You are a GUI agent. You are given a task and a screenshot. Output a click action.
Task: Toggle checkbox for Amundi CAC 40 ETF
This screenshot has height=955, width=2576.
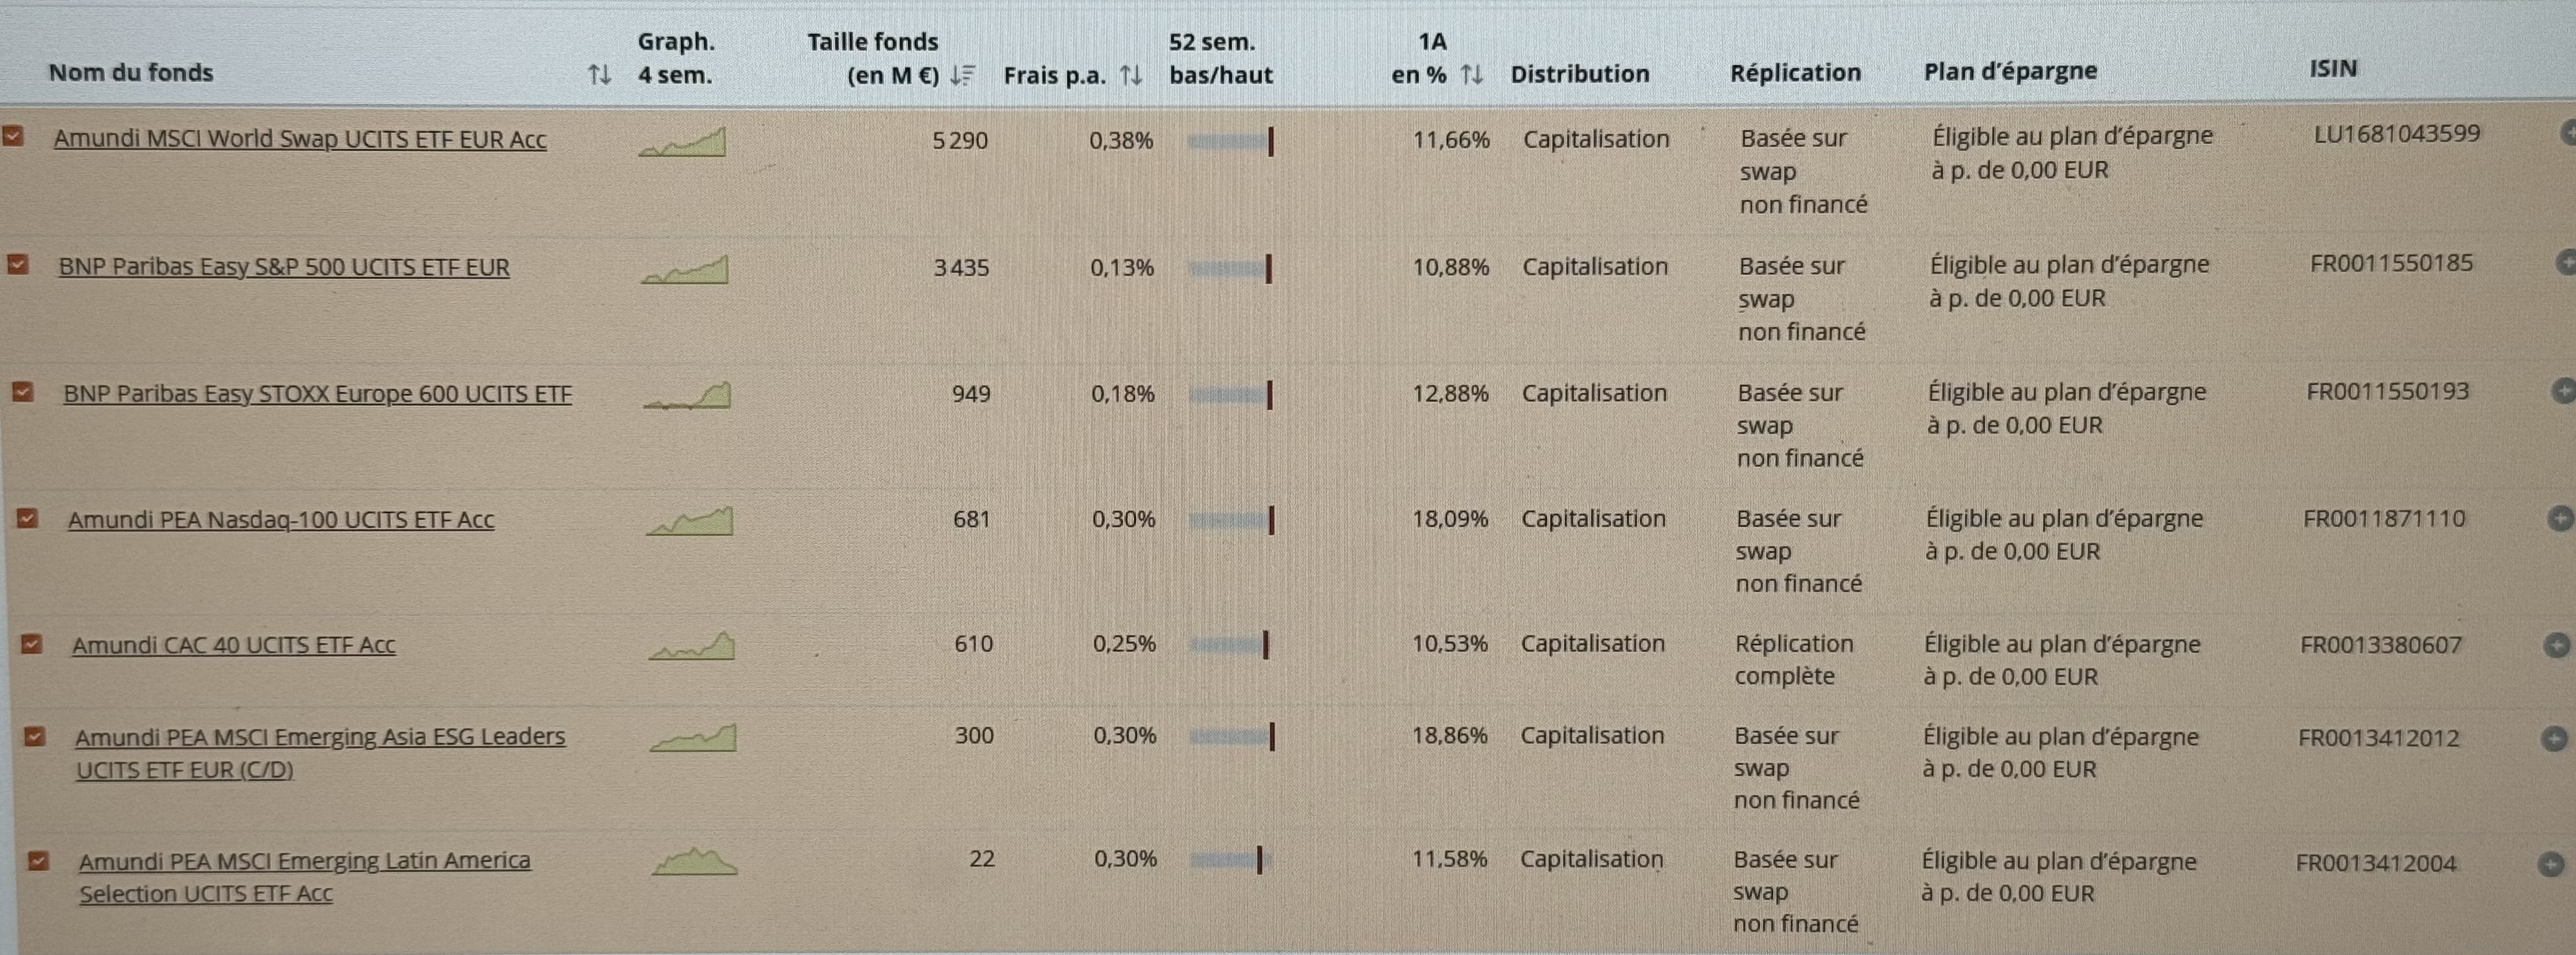coord(32,644)
